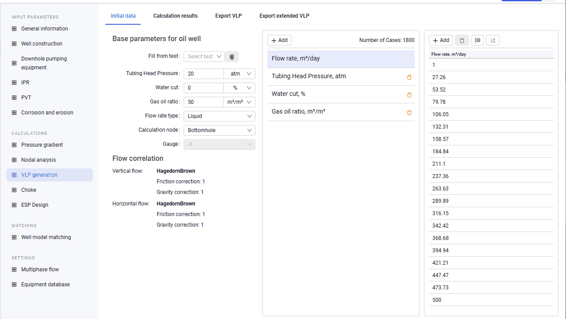Open the Select test dropdown
Image resolution: width=566 pixels, height=319 pixels.
click(x=204, y=57)
